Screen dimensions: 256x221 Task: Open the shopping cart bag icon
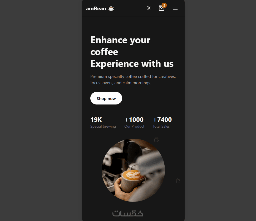click(161, 8)
